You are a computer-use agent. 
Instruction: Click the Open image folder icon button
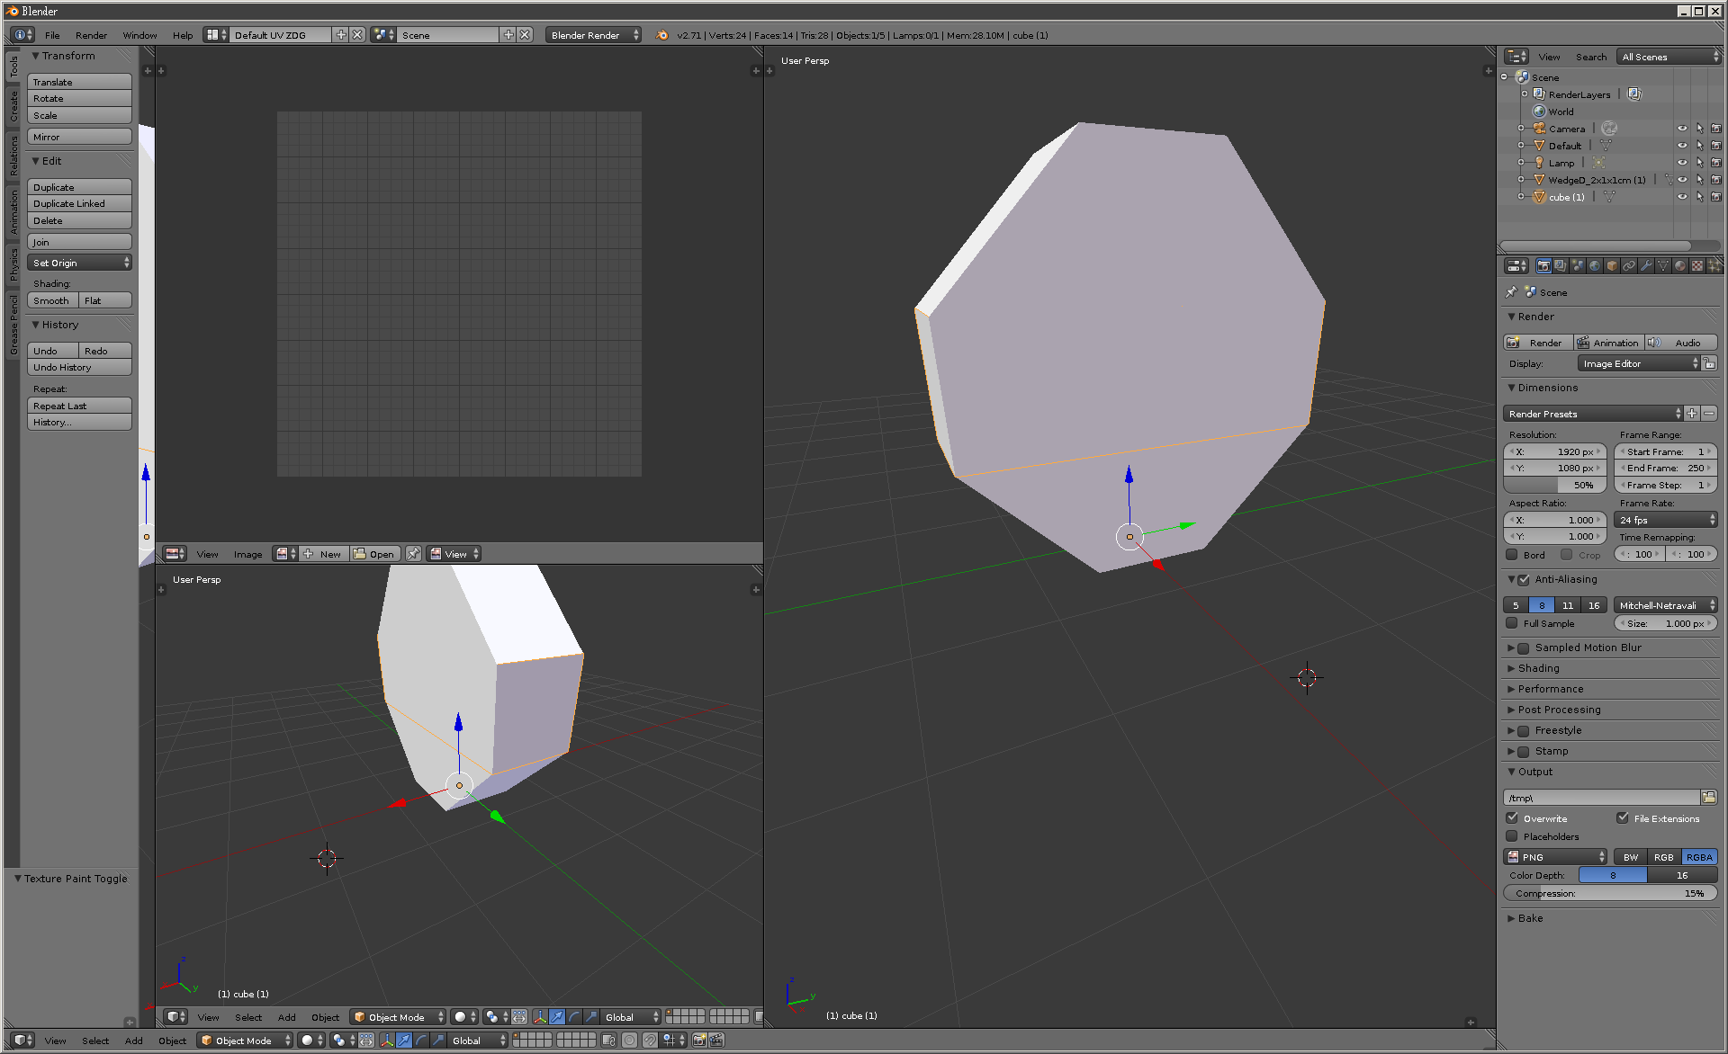tap(374, 554)
